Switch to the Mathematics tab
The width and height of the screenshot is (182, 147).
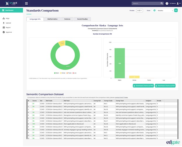tap(52, 19)
